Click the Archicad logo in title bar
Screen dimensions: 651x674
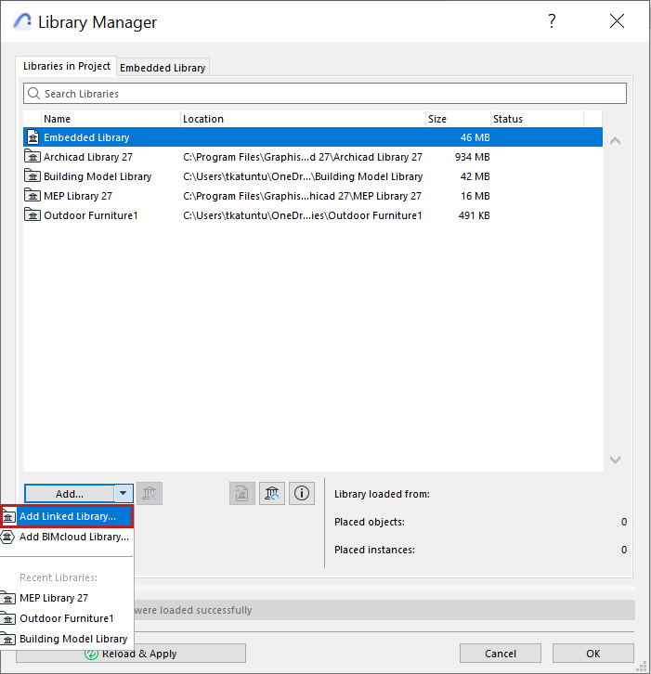click(22, 21)
